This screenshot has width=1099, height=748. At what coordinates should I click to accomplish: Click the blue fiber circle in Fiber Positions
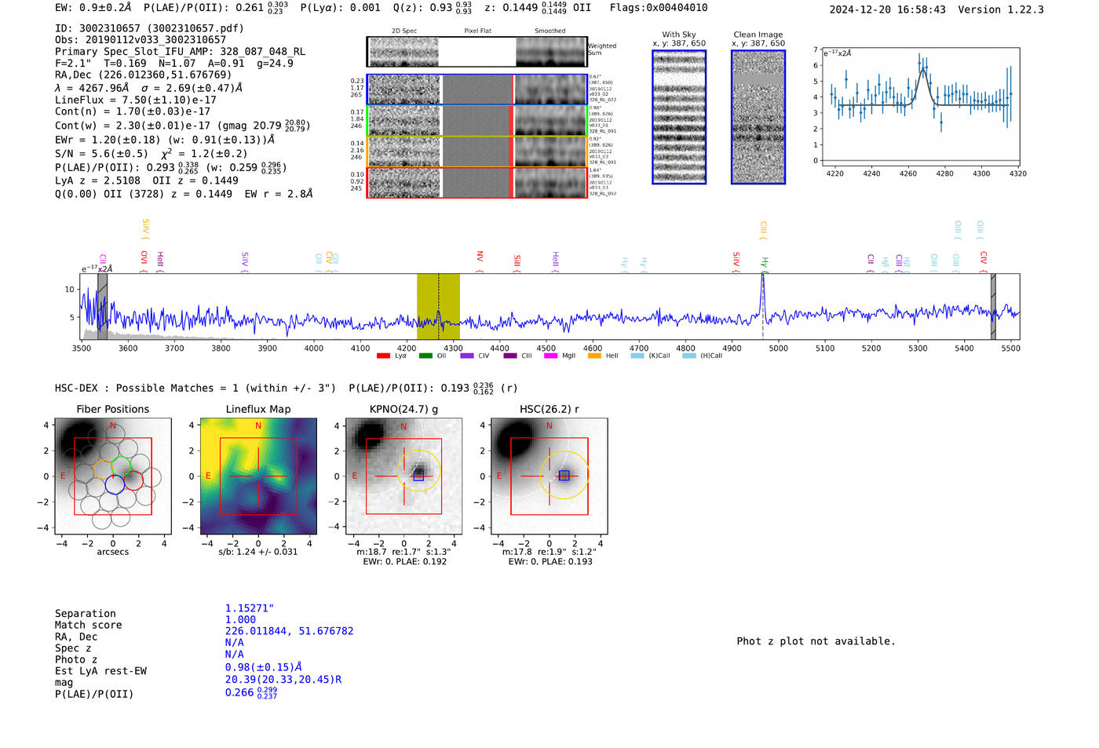pos(115,483)
